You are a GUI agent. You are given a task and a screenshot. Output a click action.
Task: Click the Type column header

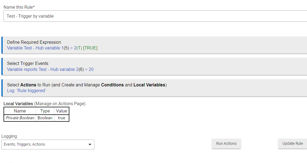click(45, 111)
